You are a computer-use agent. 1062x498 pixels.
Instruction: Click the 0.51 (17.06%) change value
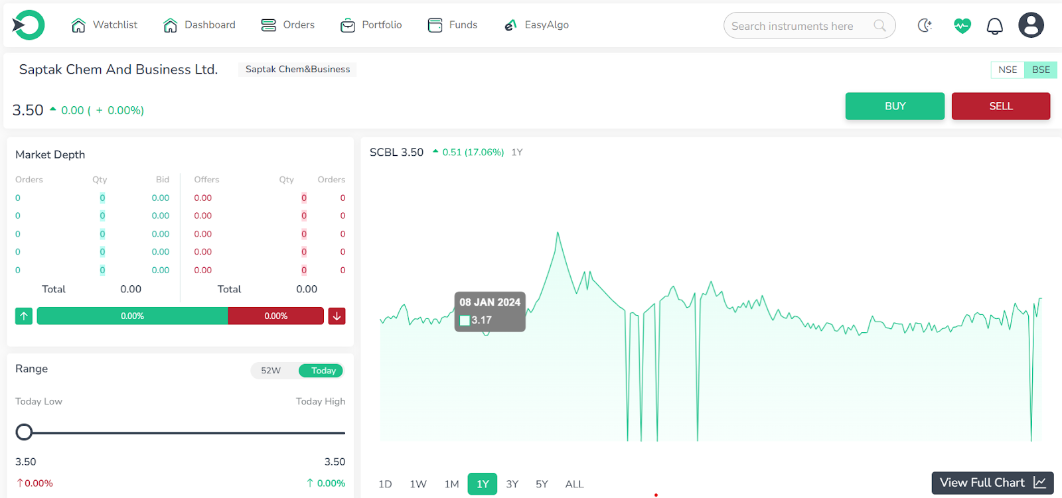coord(473,152)
